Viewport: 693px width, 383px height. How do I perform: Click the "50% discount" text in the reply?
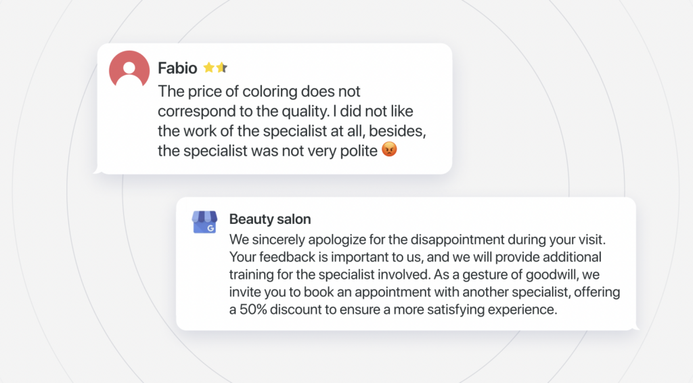280,310
